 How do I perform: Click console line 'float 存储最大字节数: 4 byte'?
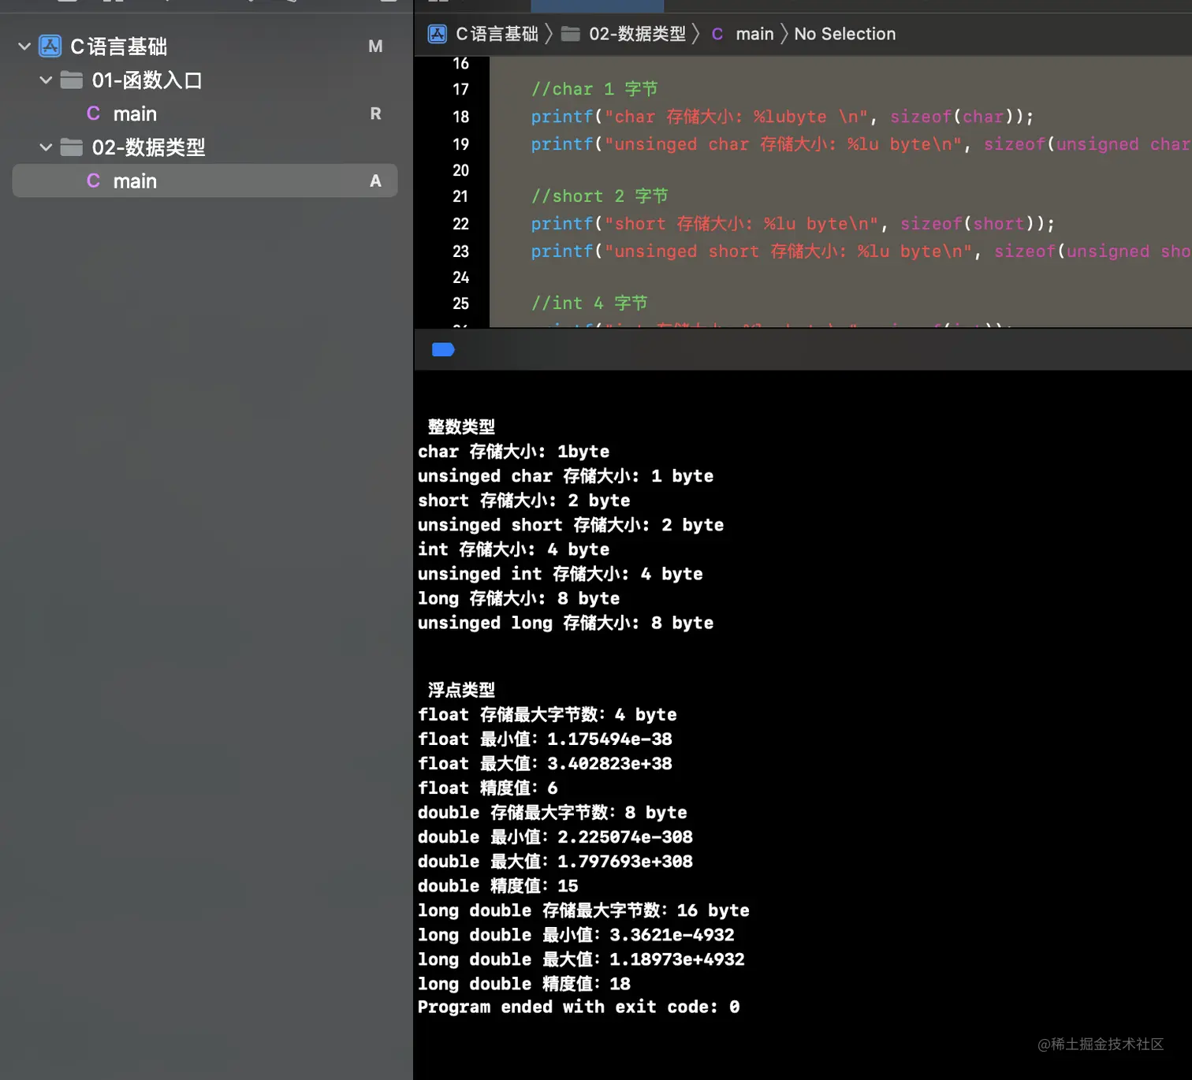coord(548,715)
